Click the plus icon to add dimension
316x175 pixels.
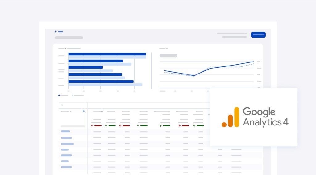[x=84, y=111]
